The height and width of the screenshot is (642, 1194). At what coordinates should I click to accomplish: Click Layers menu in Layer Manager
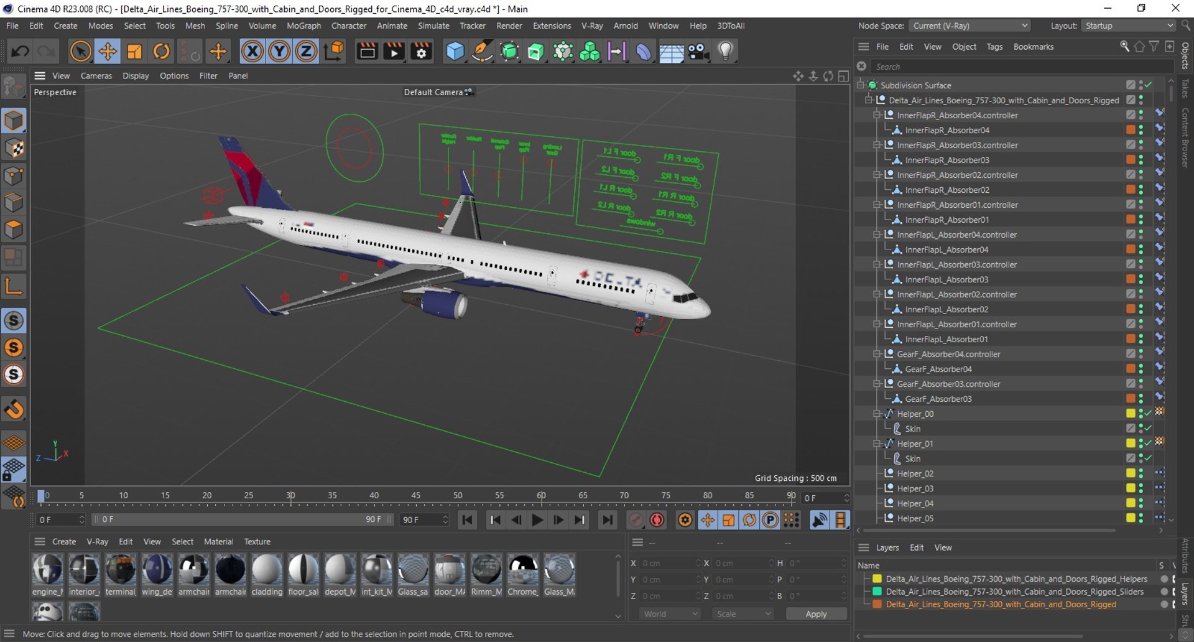[887, 547]
